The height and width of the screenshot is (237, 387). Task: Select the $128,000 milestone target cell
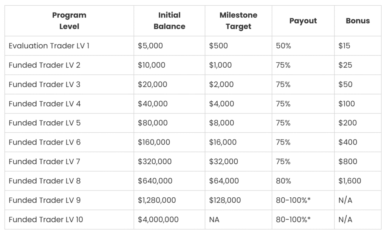(x=238, y=200)
